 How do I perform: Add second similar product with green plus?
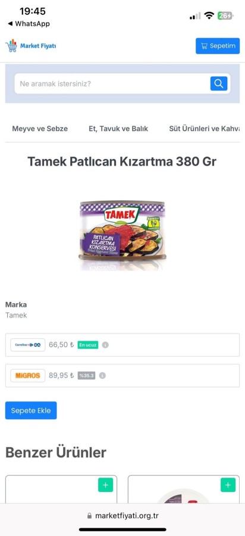click(228, 485)
